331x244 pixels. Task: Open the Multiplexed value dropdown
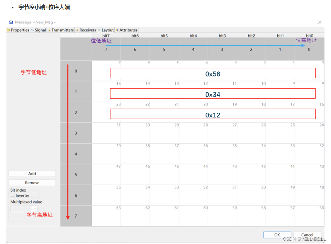pos(24,208)
